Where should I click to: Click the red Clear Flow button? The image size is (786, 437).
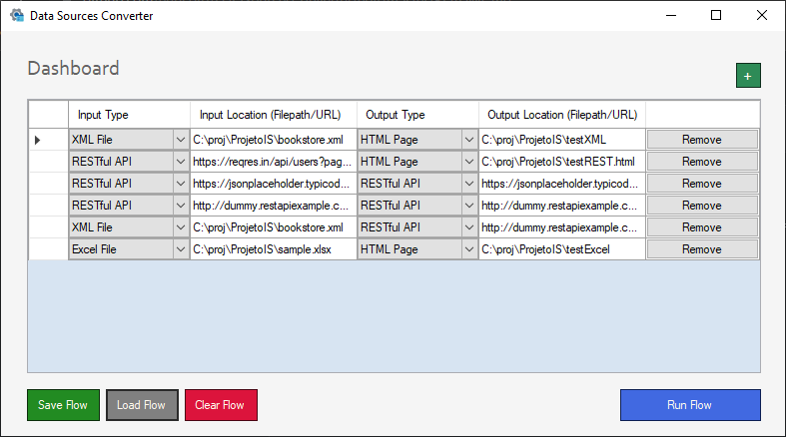[221, 405]
